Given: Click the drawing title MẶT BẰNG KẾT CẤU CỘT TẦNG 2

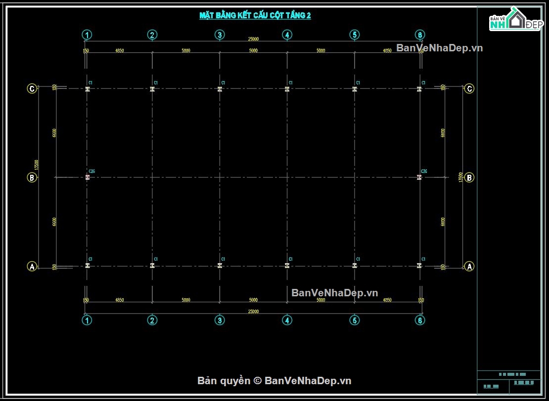Looking at the screenshot, I should (255, 15).
